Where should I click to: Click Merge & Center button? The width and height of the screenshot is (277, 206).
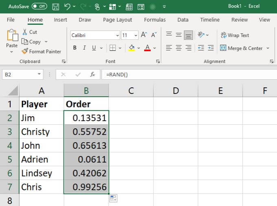pos(241,48)
